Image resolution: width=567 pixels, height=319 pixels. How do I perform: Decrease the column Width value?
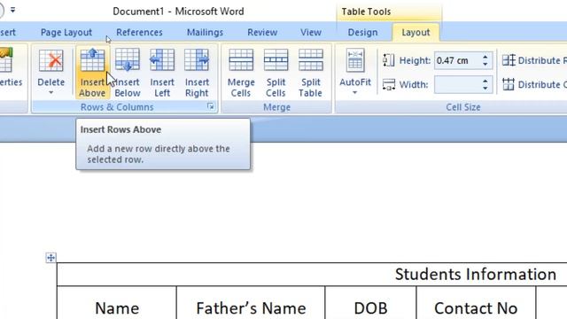point(485,88)
